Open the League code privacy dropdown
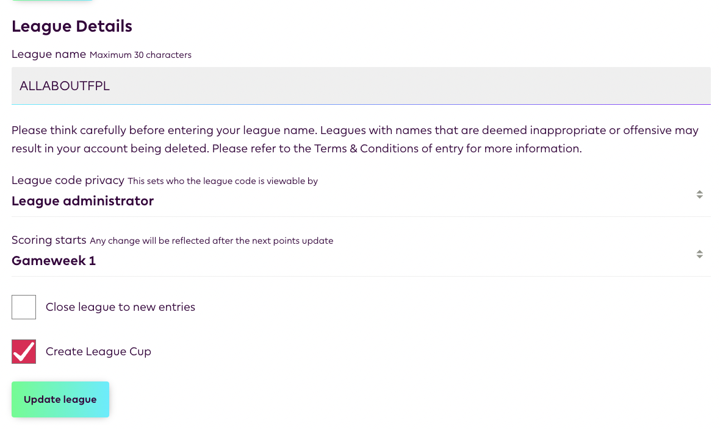The image size is (720, 429). pos(354,201)
